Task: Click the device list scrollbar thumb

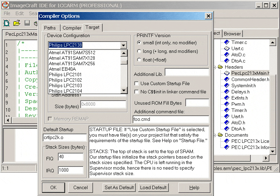Action: (x=124, y=62)
